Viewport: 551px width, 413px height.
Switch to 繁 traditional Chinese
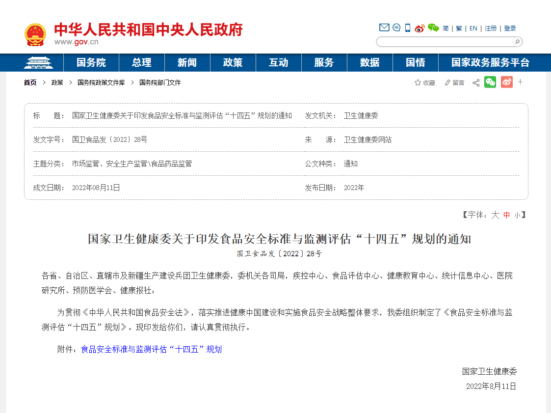[x=459, y=28]
